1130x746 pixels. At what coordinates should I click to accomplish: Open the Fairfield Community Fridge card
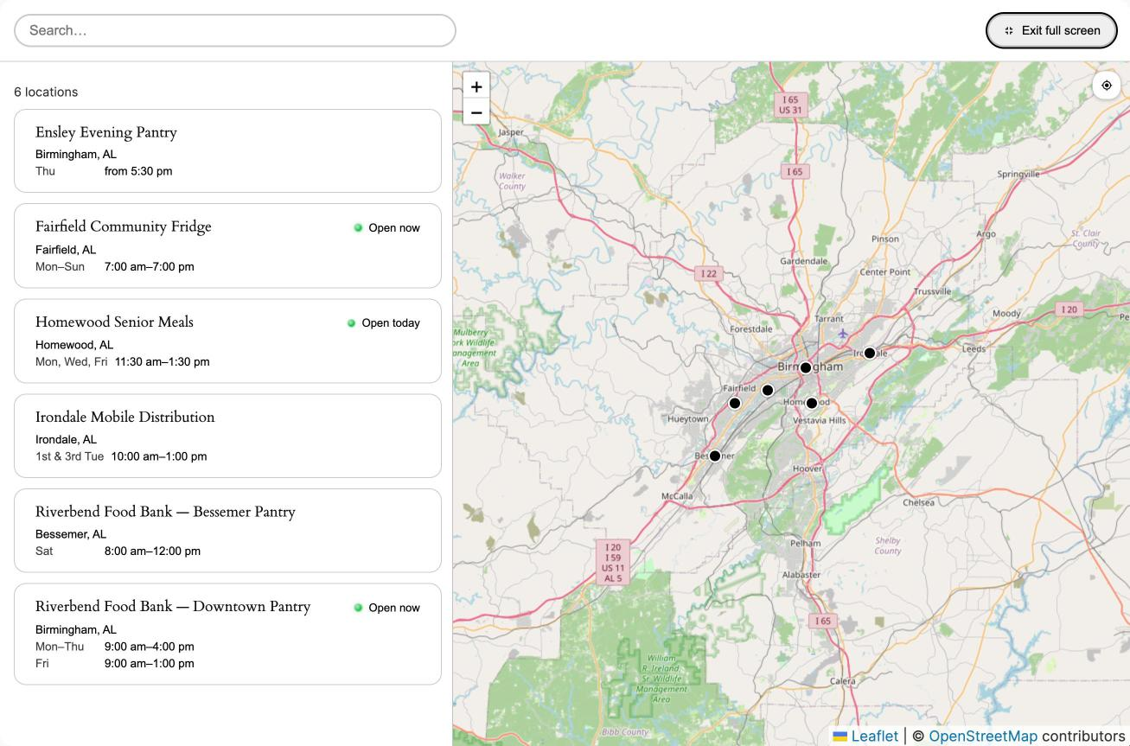(x=227, y=245)
